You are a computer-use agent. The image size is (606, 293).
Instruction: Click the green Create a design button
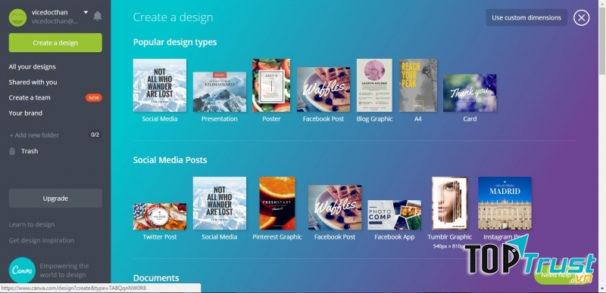(55, 43)
